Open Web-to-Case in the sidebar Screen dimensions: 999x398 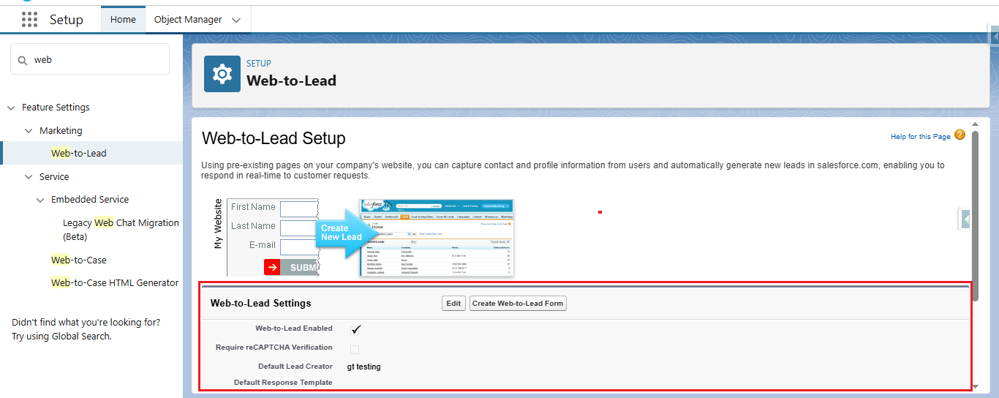tap(79, 260)
